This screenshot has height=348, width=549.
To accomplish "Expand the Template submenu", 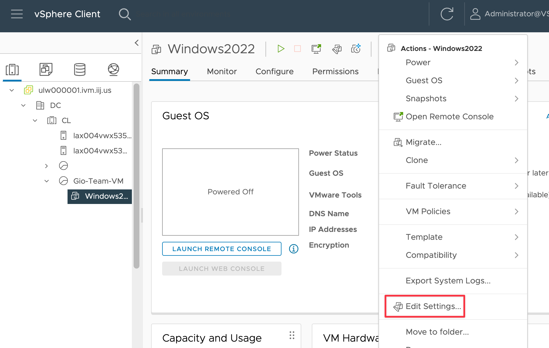I will pos(453,237).
